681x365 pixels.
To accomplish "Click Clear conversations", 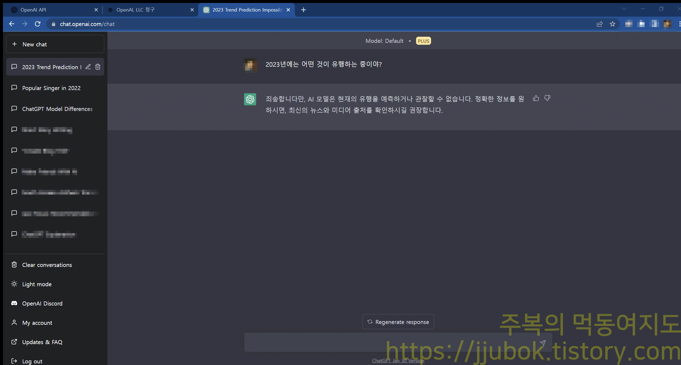I will (55, 265).
